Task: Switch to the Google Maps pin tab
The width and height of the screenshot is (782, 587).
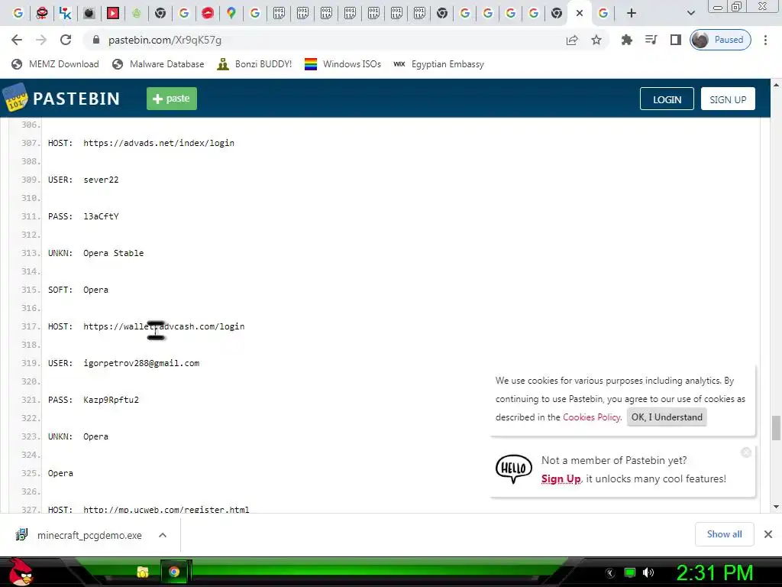Action: (231, 13)
